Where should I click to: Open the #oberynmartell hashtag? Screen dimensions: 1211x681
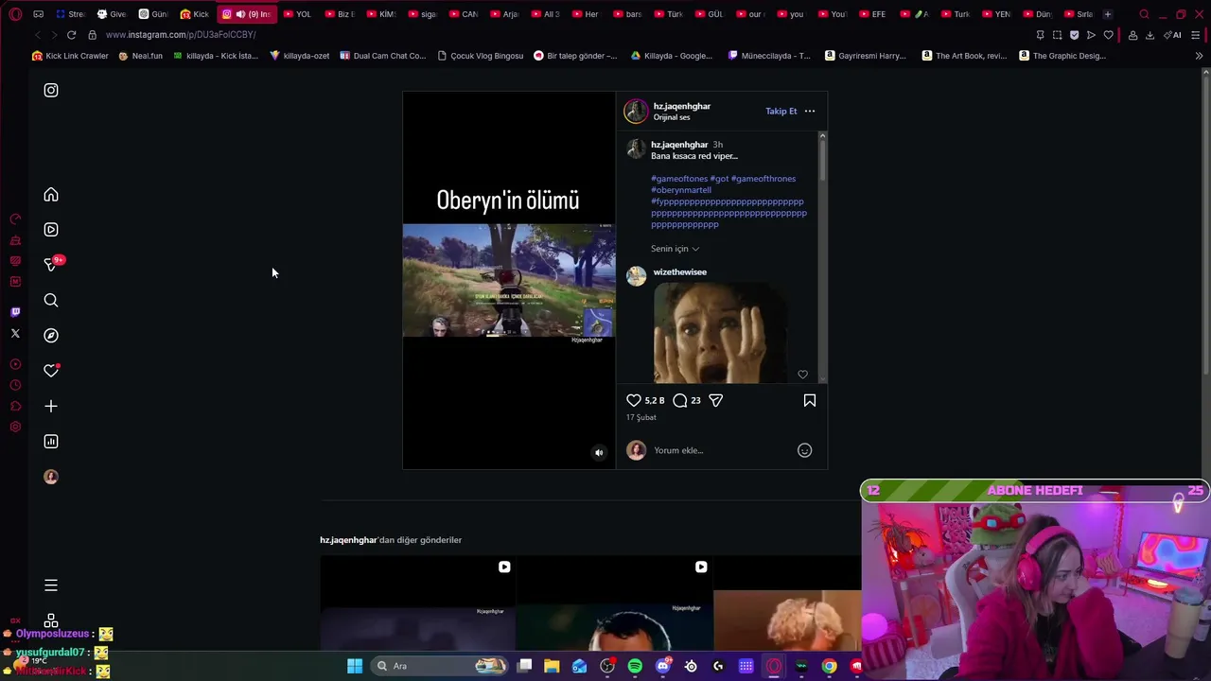tap(681, 190)
